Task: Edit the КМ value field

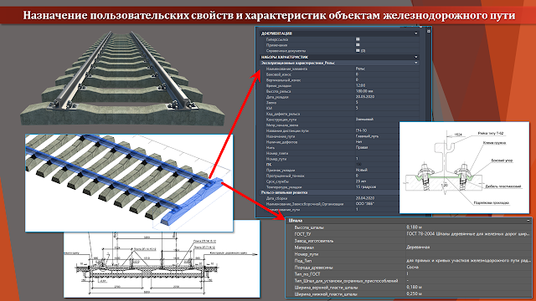Action: [x=387, y=108]
